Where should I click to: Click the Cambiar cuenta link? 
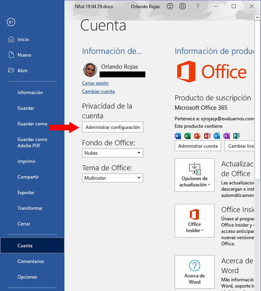coord(98,91)
